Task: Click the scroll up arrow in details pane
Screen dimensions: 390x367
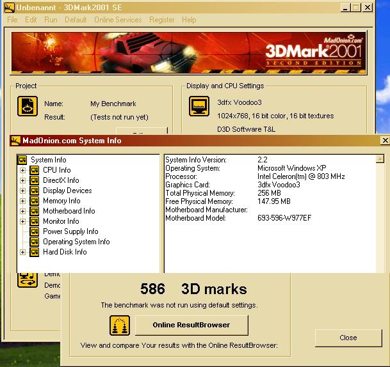Action: point(380,159)
